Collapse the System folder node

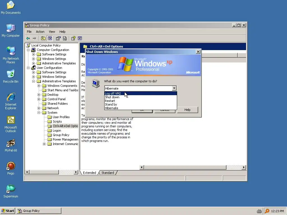(x=39, y=113)
